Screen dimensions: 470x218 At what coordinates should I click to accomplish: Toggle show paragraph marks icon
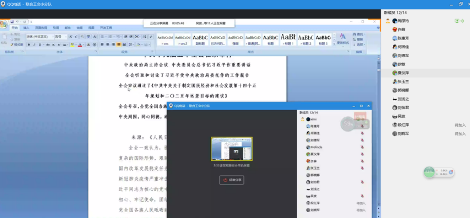coord(151,37)
